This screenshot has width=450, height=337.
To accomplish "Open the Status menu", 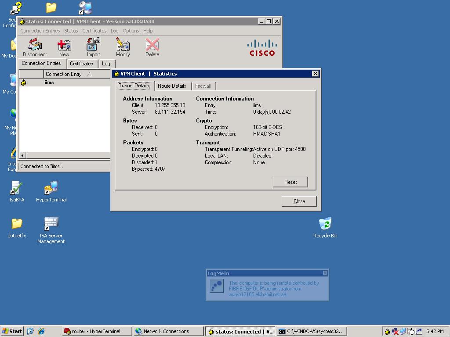I will [71, 31].
